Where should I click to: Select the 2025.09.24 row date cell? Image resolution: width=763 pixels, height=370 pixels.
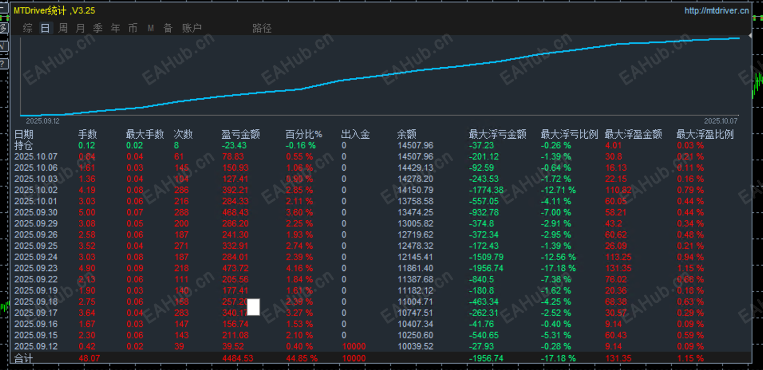coord(36,257)
